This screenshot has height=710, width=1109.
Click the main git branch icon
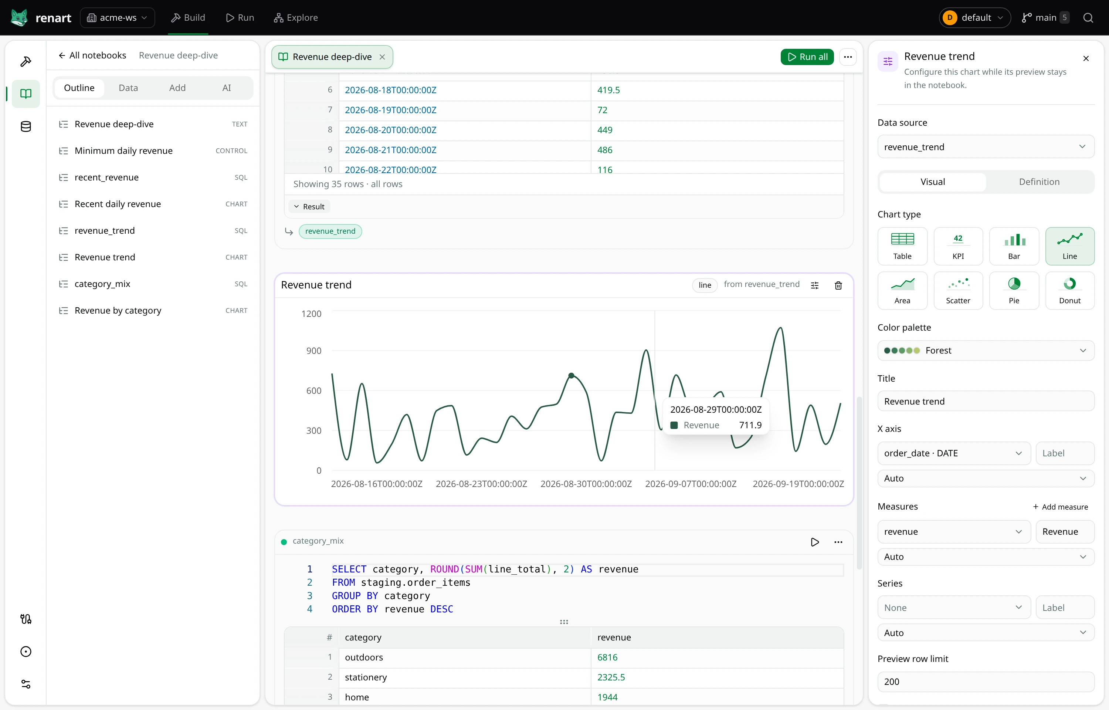pyautogui.click(x=1027, y=17)
